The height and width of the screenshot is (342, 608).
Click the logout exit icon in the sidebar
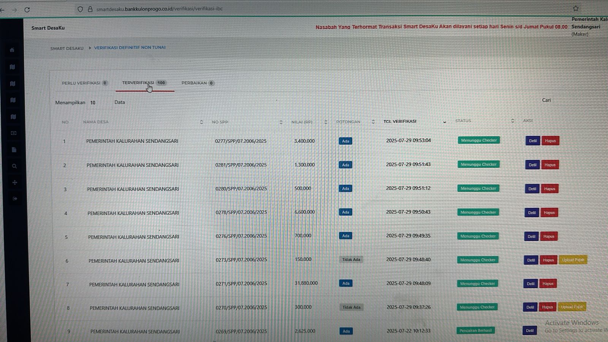point(15,199)
